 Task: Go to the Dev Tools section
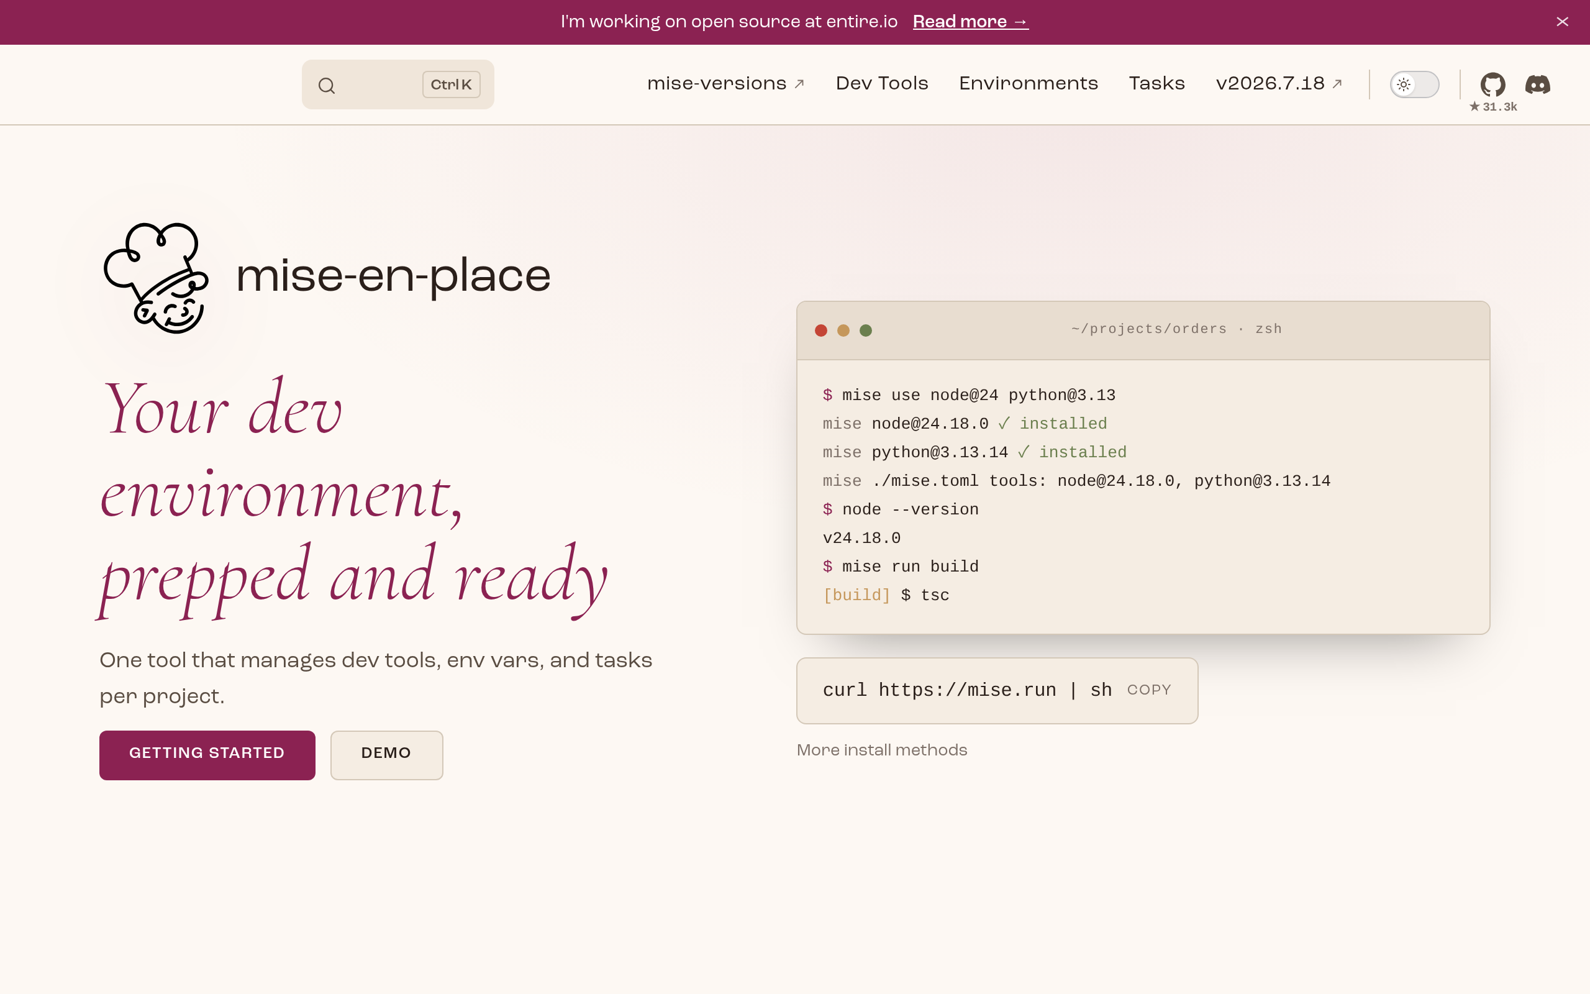click(882, 83)
